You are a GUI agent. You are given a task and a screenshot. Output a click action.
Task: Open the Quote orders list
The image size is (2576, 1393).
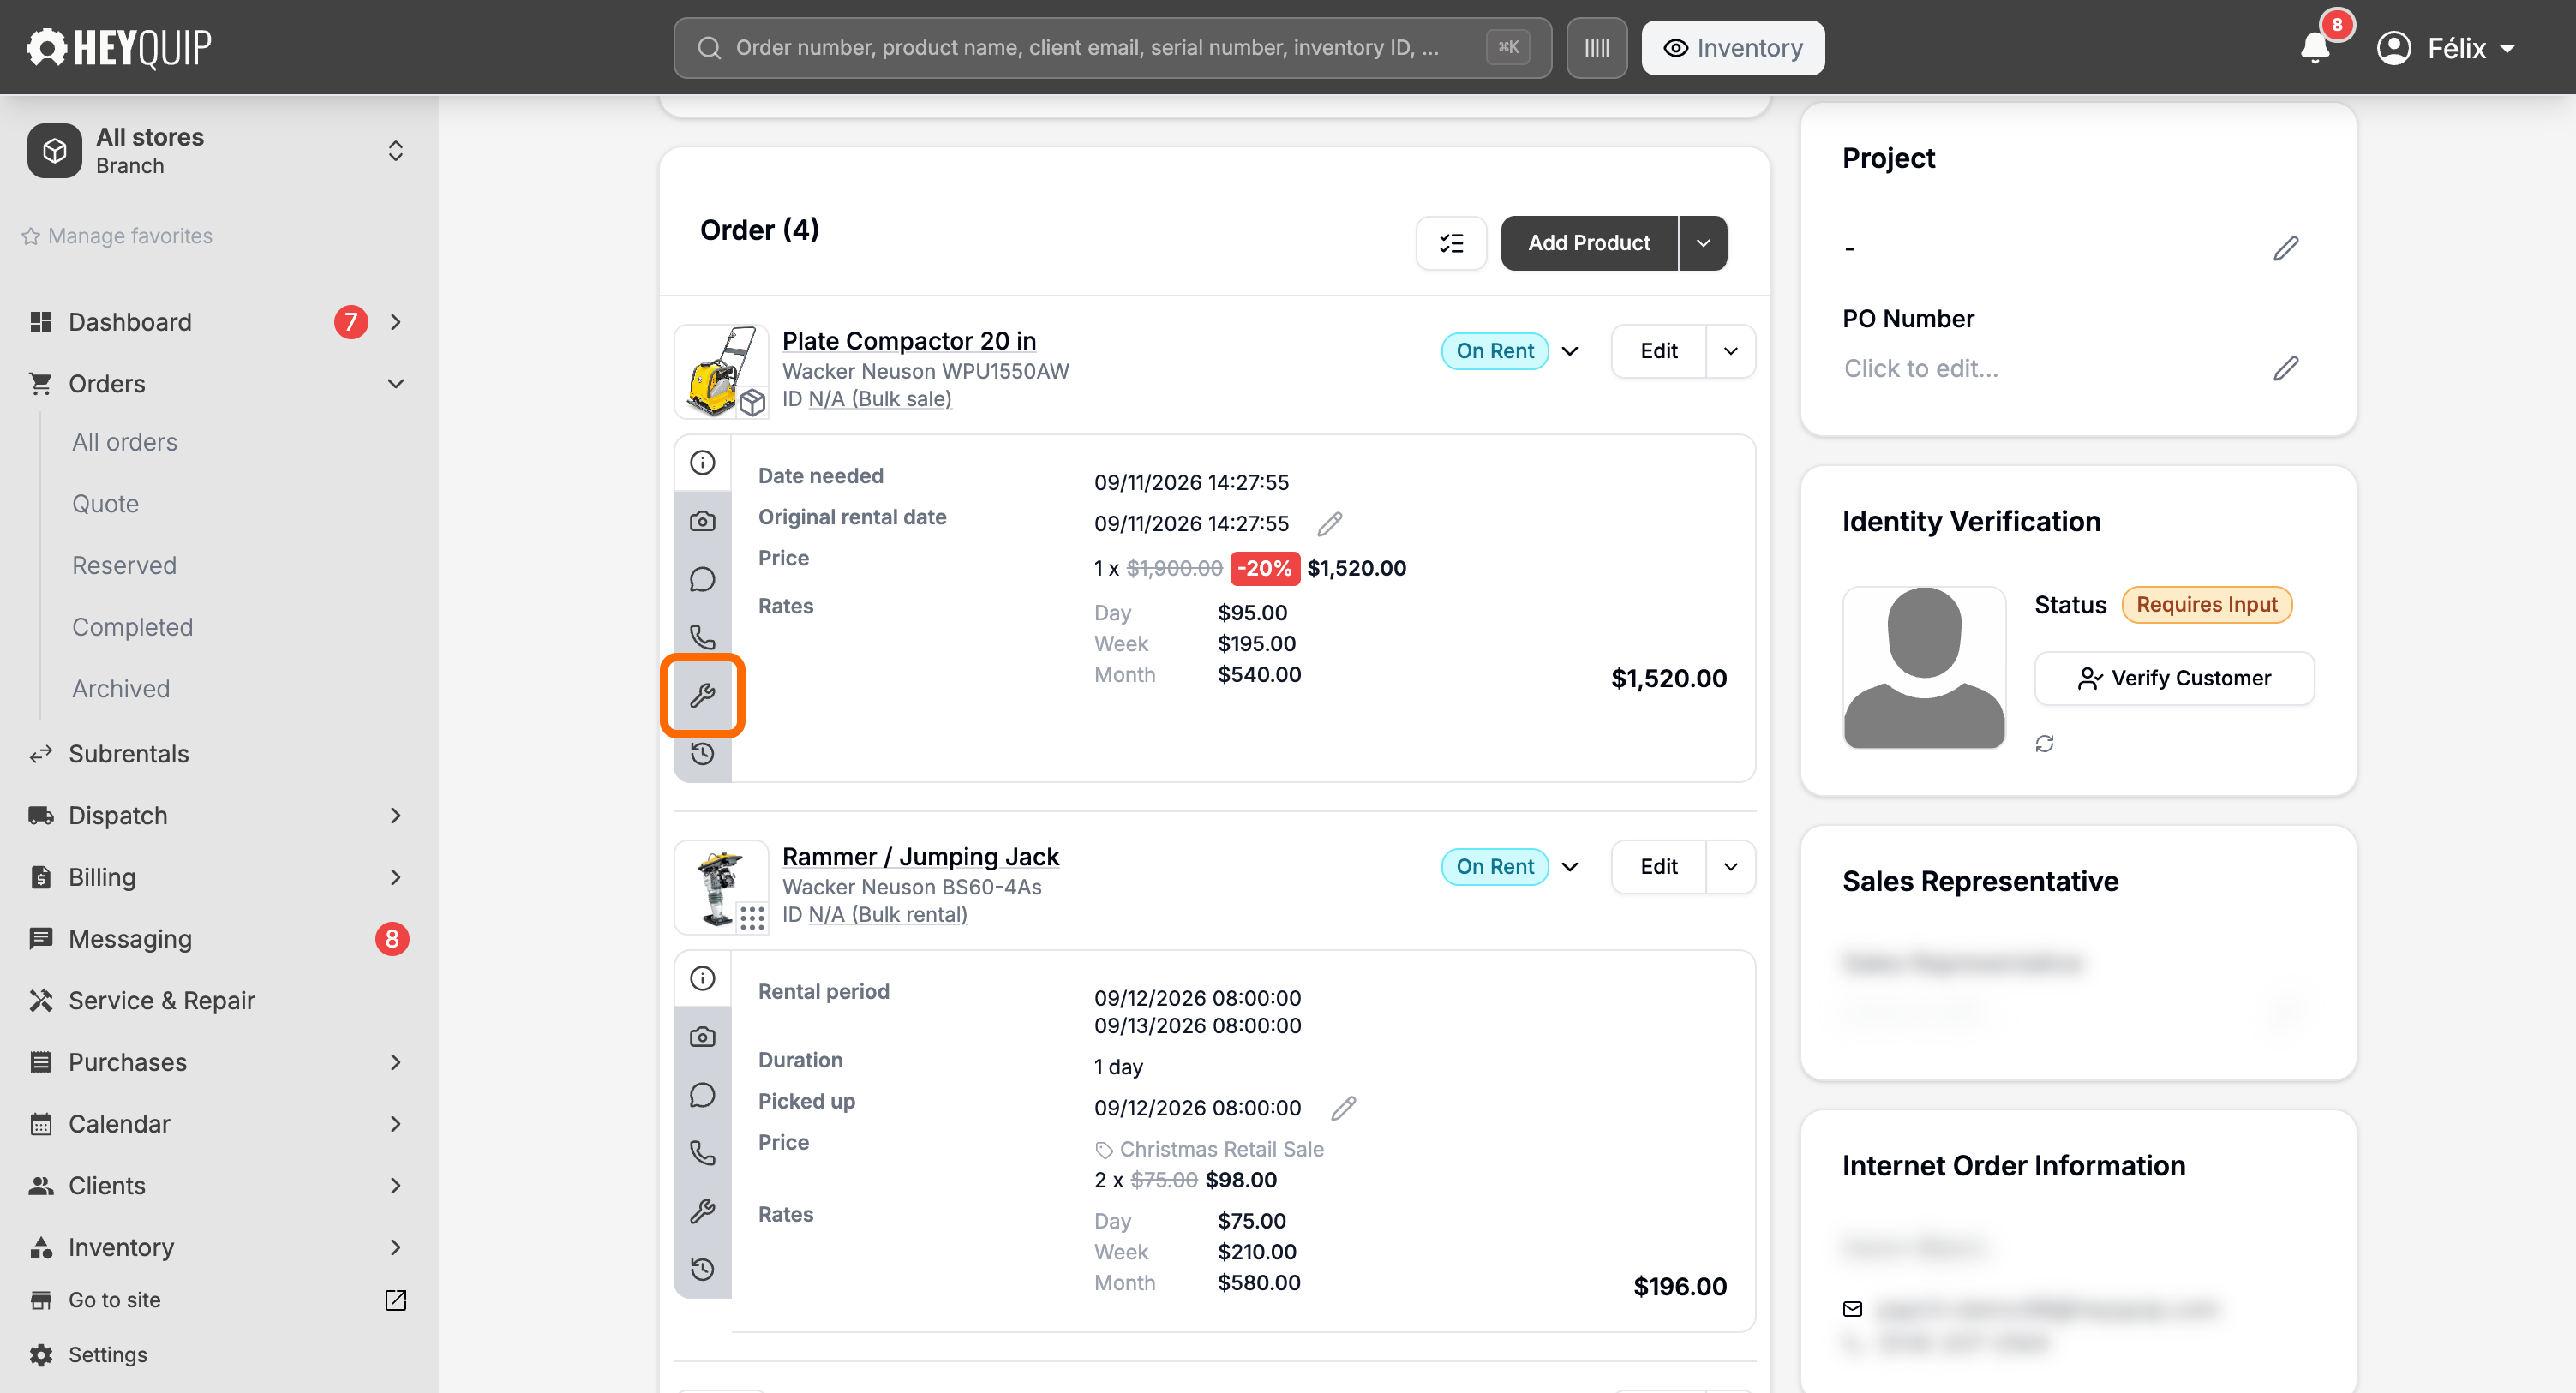point(105,504)
